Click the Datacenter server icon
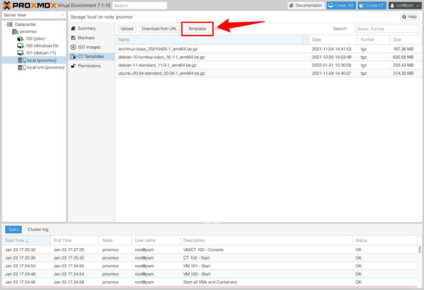This screenshot has height=290, width=424. click(x=10, y=24)
